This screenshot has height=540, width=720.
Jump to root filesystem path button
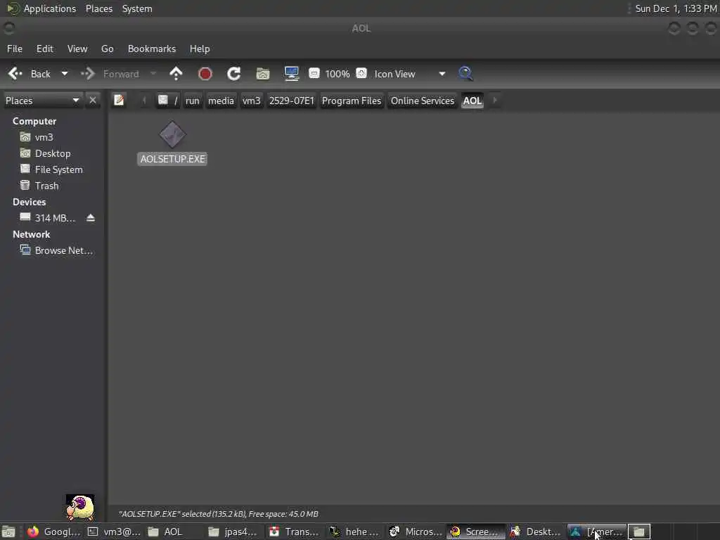[168, 101]
